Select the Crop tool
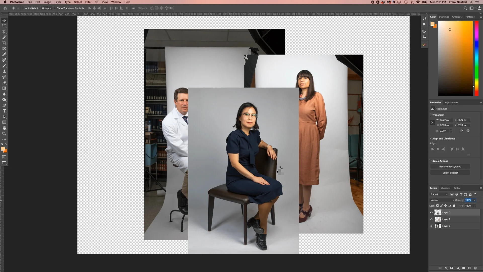The height and width of the screenshot is (272, 483). [x=4, y=43]
